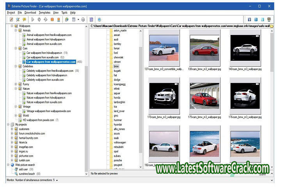
Task: Select Animal wallpapers from free4kwallpapers.com
Action: (49, 35)
